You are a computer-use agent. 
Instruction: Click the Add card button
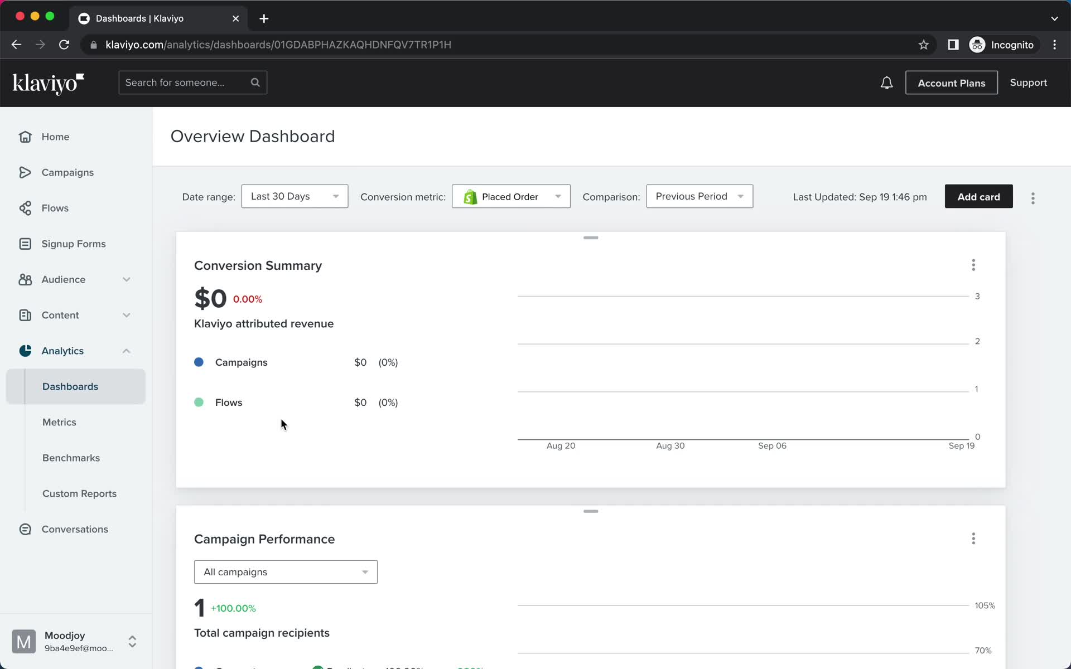pyautogui.click(x=978, y=196)
